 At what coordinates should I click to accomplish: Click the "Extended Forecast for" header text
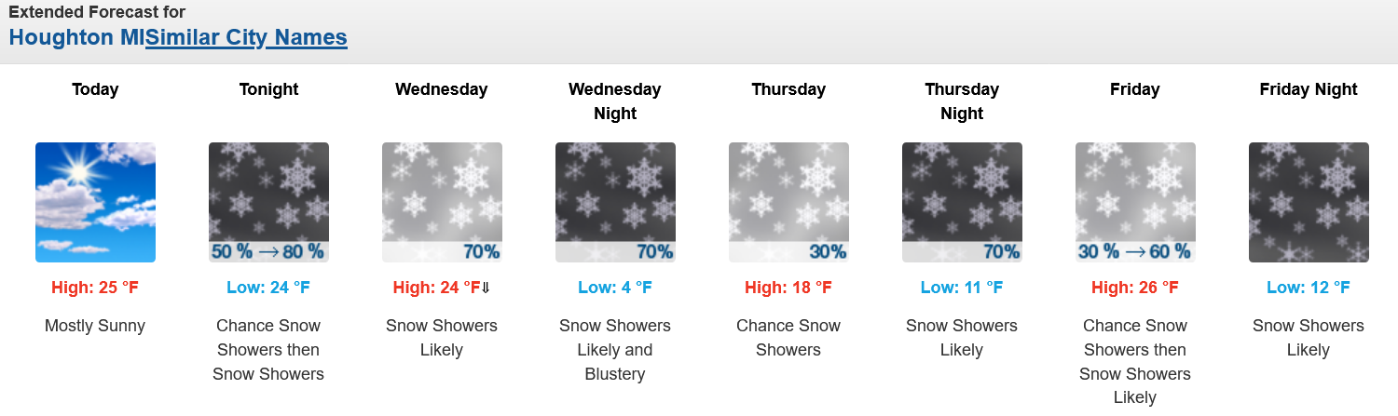(x=97, y=12)
